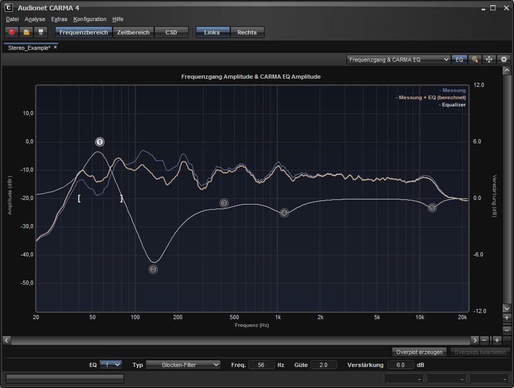This screenshot has width=514, height=388.
Task: Select the Links channel
Action: [212, 32]
